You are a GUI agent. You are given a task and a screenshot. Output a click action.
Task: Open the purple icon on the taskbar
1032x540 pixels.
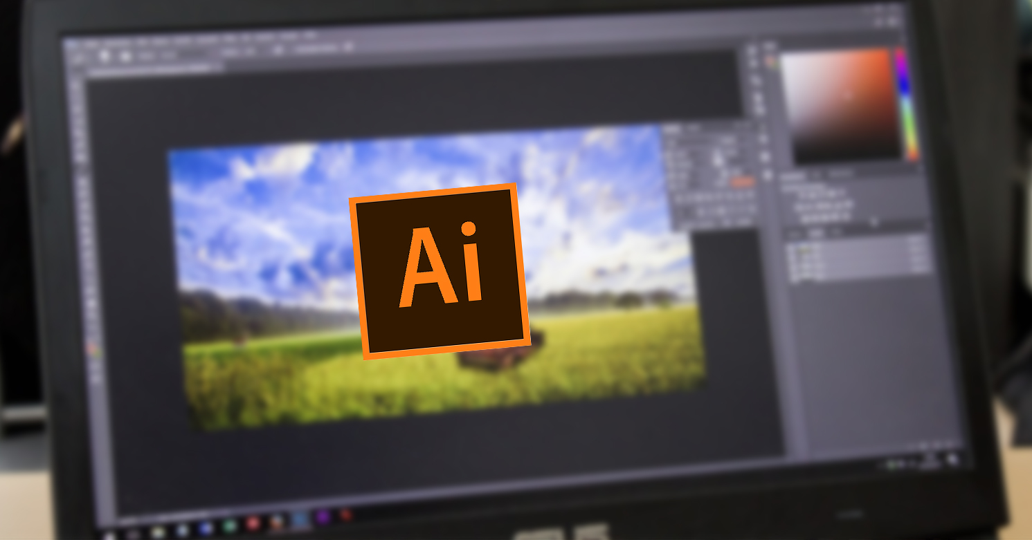[x=323, y=516]
